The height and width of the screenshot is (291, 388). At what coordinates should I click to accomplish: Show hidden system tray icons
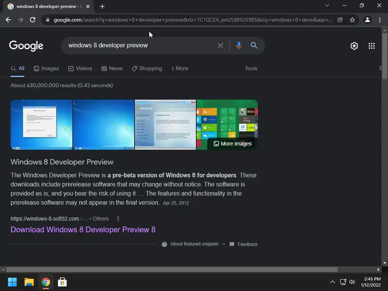pos(333,282)
